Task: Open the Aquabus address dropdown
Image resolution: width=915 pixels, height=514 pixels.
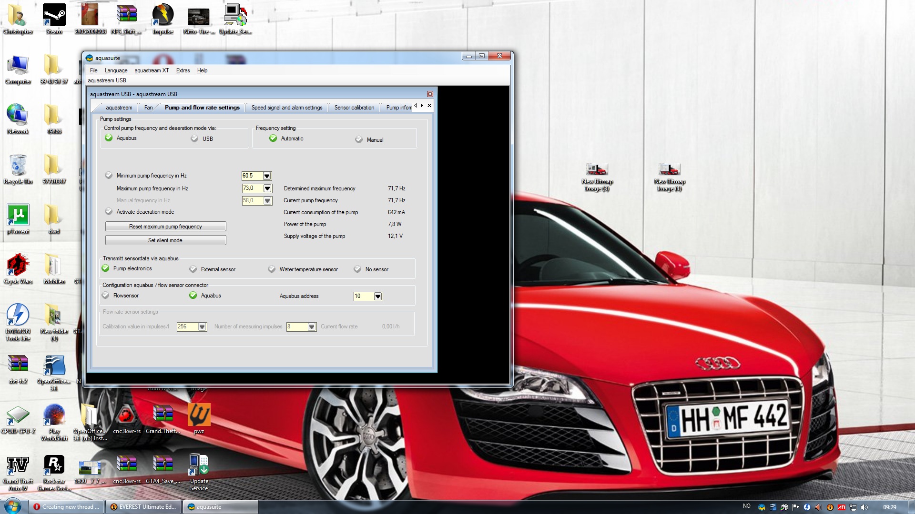Action: click(x=377, y=297)
